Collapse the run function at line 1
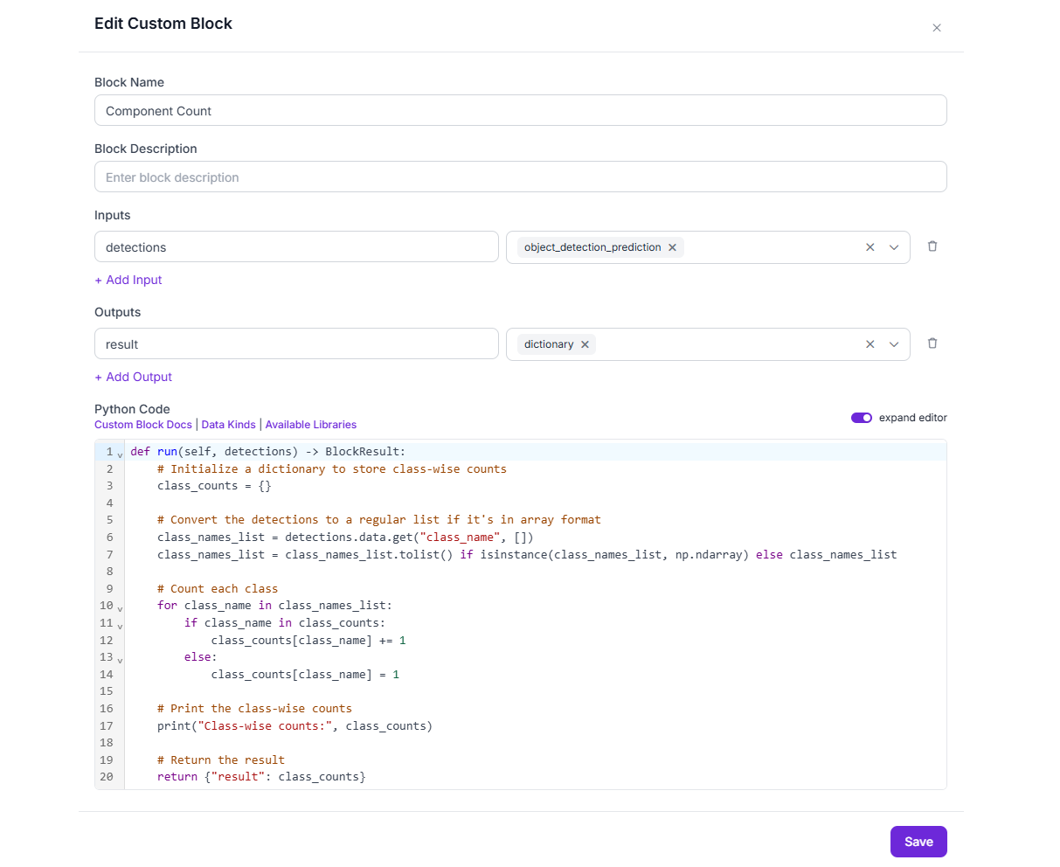The height and width of the screenshot is (867, 1060). coord(121,454)
